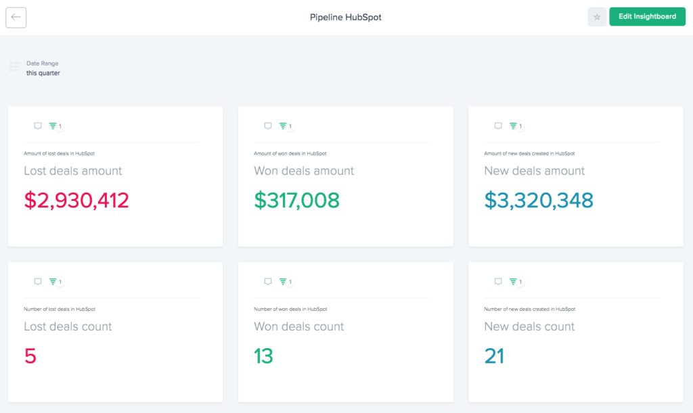Open filter icon on Won deals count card
The width and height of the screenshot is (693, 413).
tap(283, 281)
